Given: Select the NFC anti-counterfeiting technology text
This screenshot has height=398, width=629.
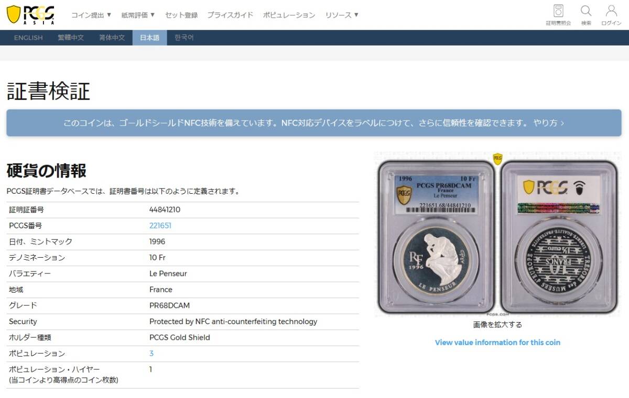Looking at the screenshot, I should [x=233, y=322].
